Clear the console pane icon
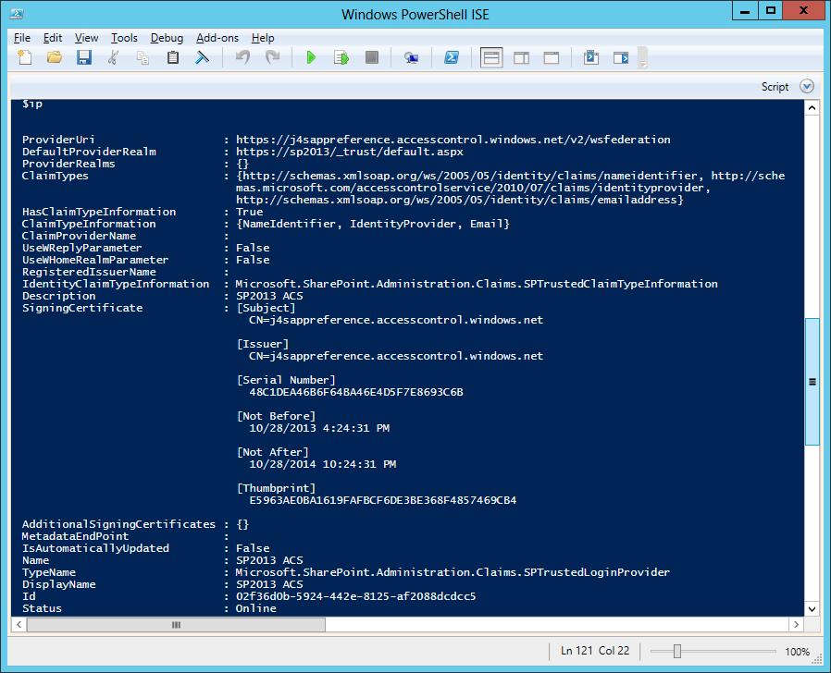The image size is (831, 673). (202, 57)
